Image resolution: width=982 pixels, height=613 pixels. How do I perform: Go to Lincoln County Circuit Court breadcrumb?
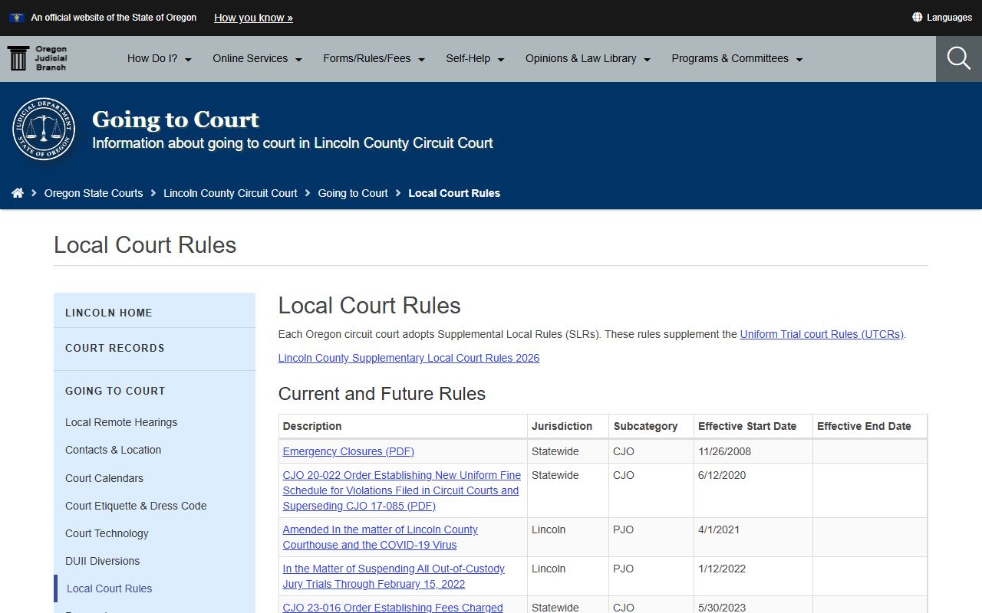tap(230, 193)
